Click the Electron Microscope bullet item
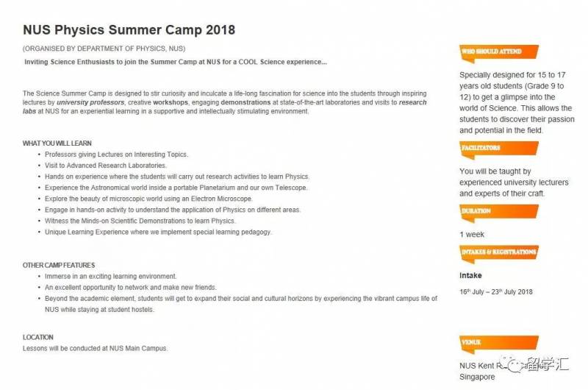Viewport: 588px width, 390px height. (148, 199)
